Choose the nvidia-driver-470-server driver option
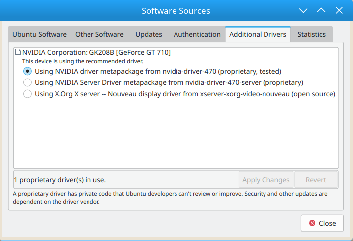This screenshot has width=353, height=241. (28, 82)
